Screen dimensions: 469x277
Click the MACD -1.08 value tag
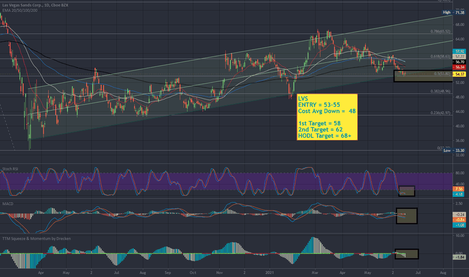[459, 225]
